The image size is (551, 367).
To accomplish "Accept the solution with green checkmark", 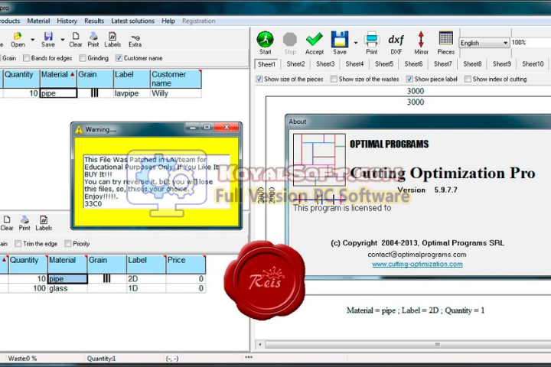I will coord(315,39).
